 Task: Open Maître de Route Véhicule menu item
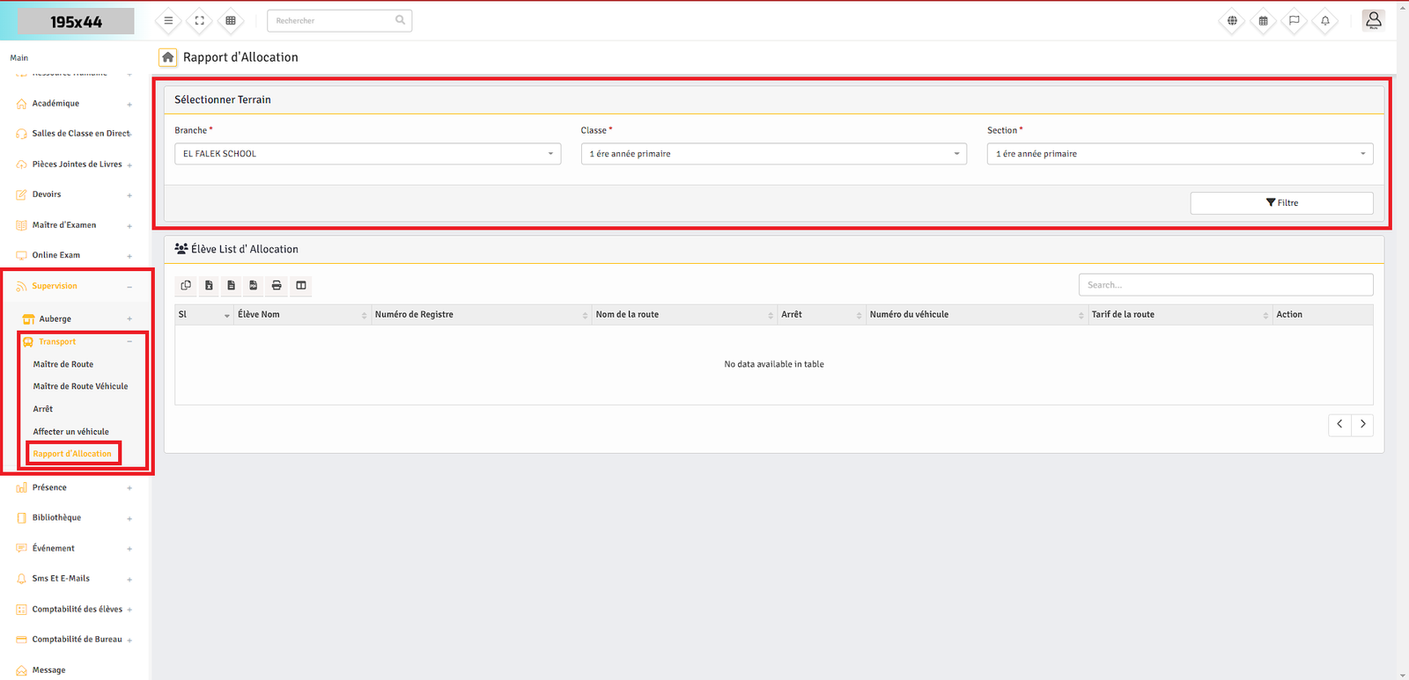coord(80,386)
